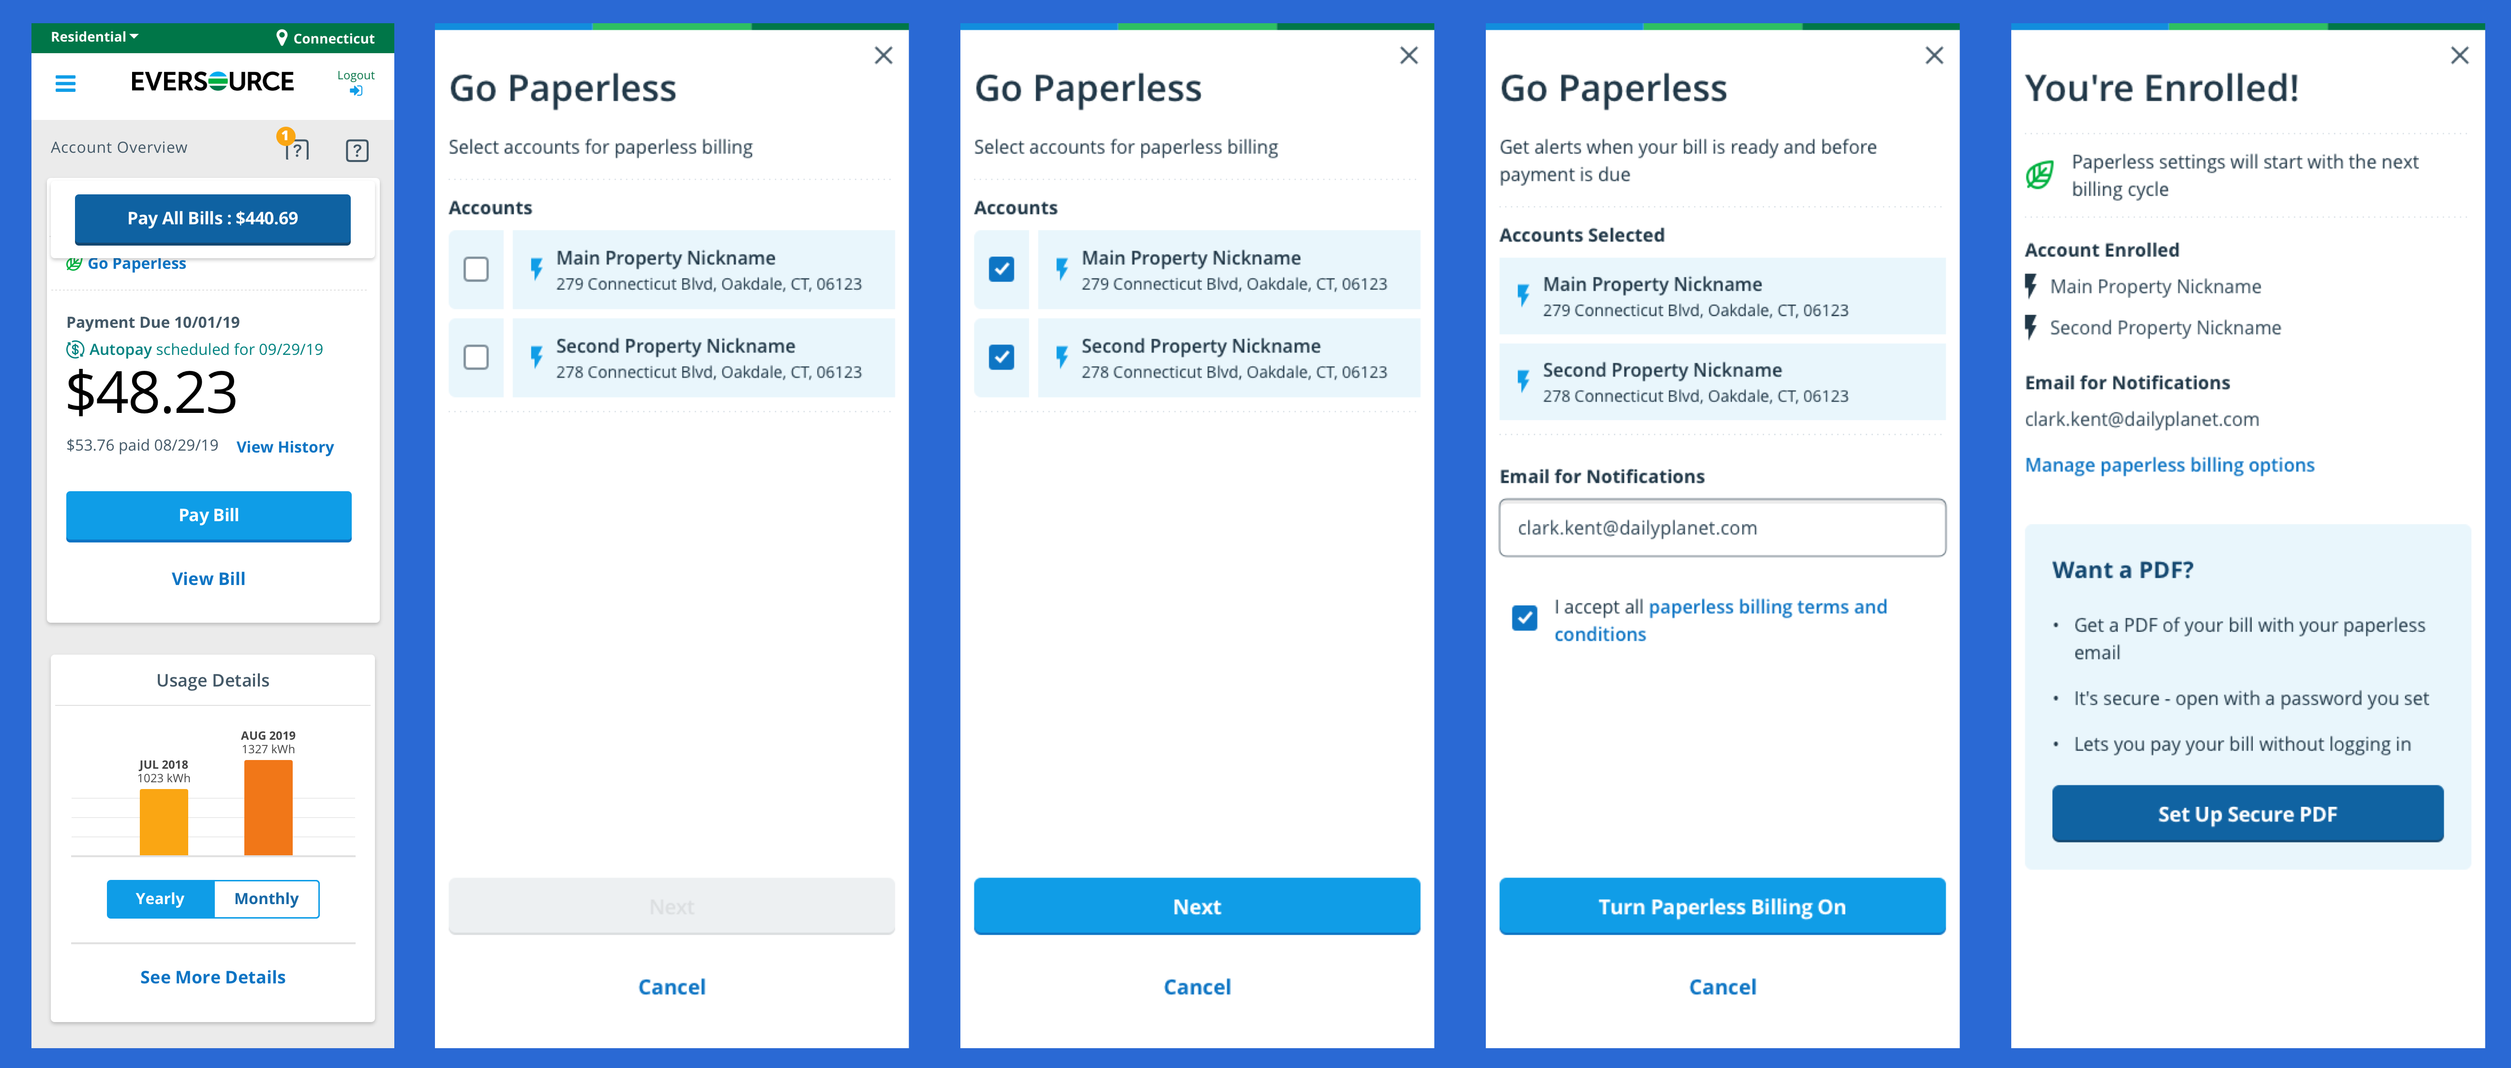Click the Logout icon
This screenshot has height=1068, width=2511.
tap(356, 90)
